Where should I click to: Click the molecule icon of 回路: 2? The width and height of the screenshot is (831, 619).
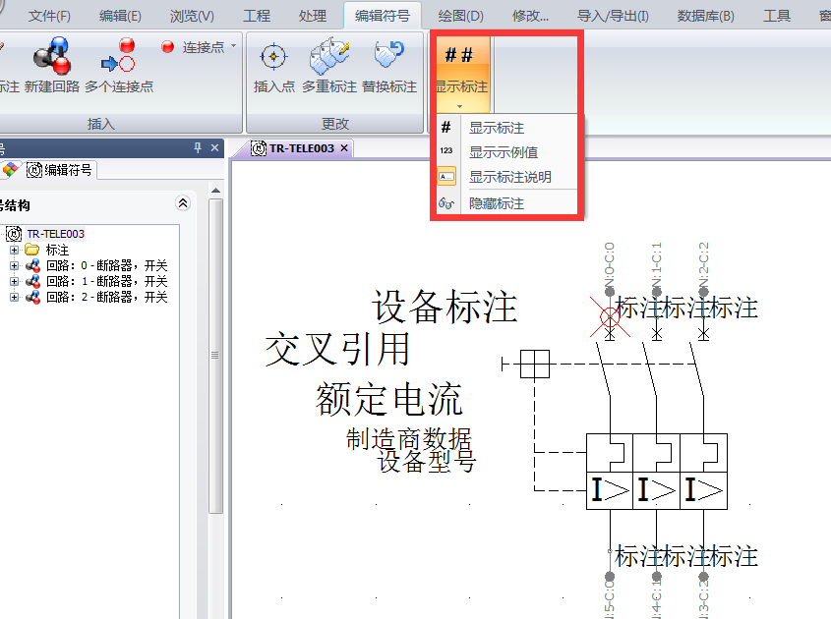[32, 297]
